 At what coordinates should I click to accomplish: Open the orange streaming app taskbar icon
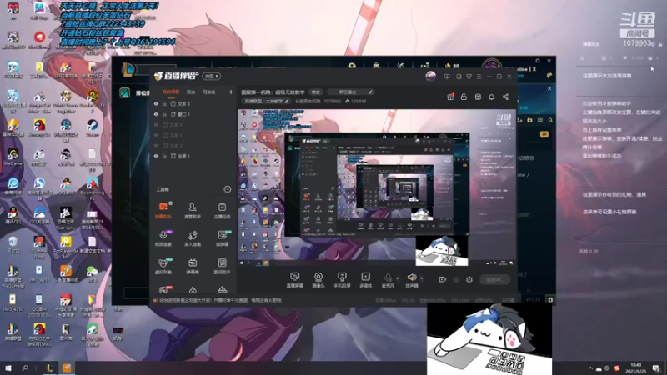point(67,367)
